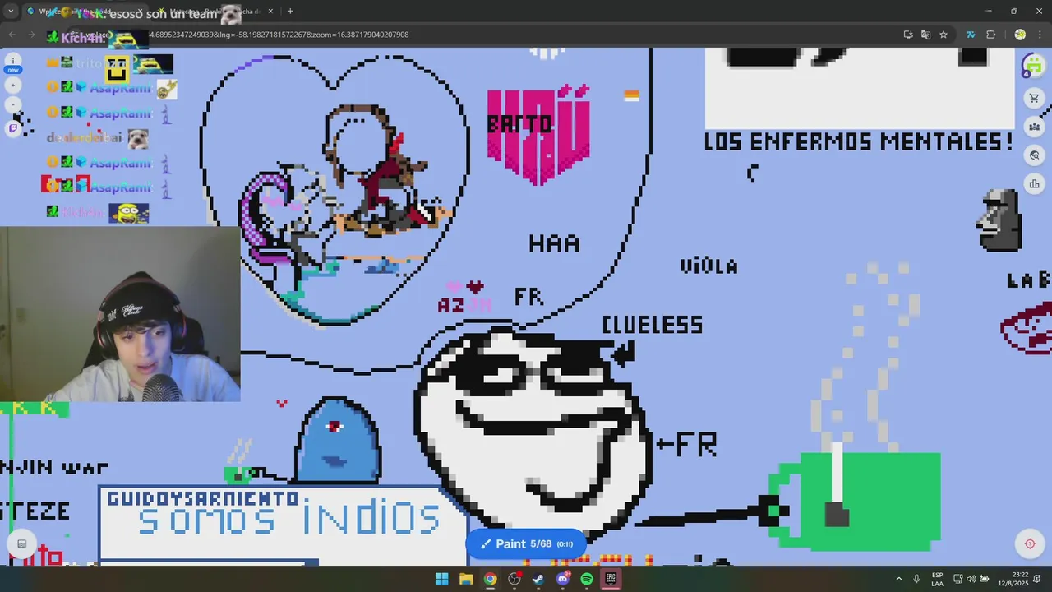
Task: Open a new browser tab
Action: [290, 12]
